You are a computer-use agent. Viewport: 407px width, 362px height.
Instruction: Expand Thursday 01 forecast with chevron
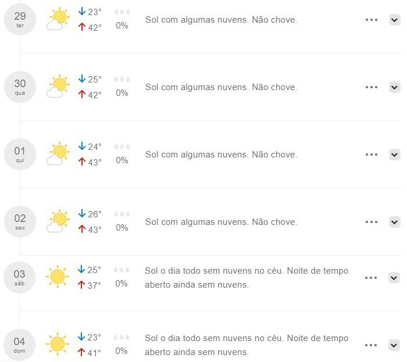(x=395, y=155)
